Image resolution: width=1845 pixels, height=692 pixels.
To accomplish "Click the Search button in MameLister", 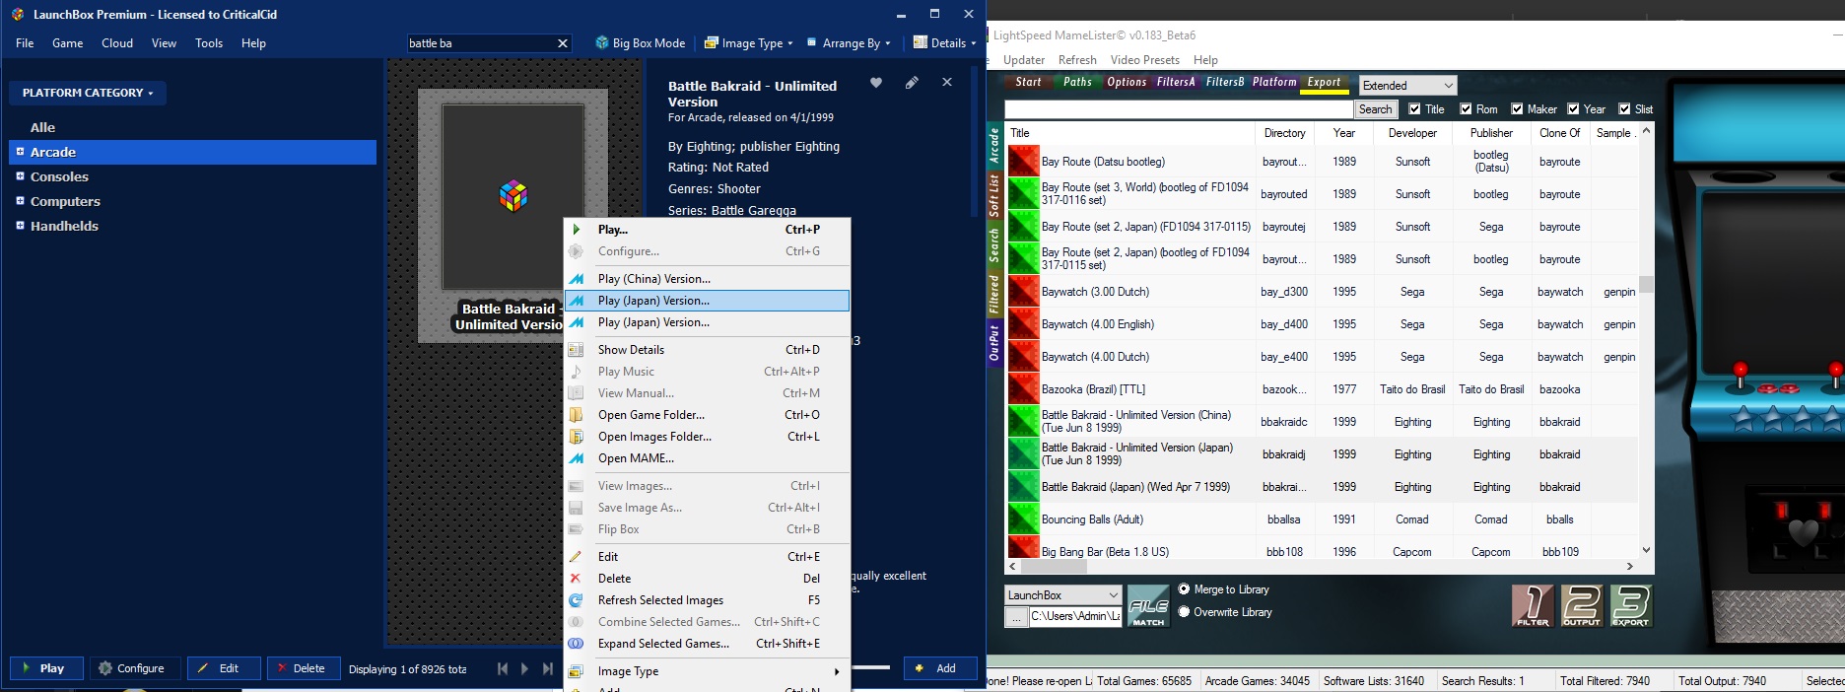I will [x=1375, y=109].
